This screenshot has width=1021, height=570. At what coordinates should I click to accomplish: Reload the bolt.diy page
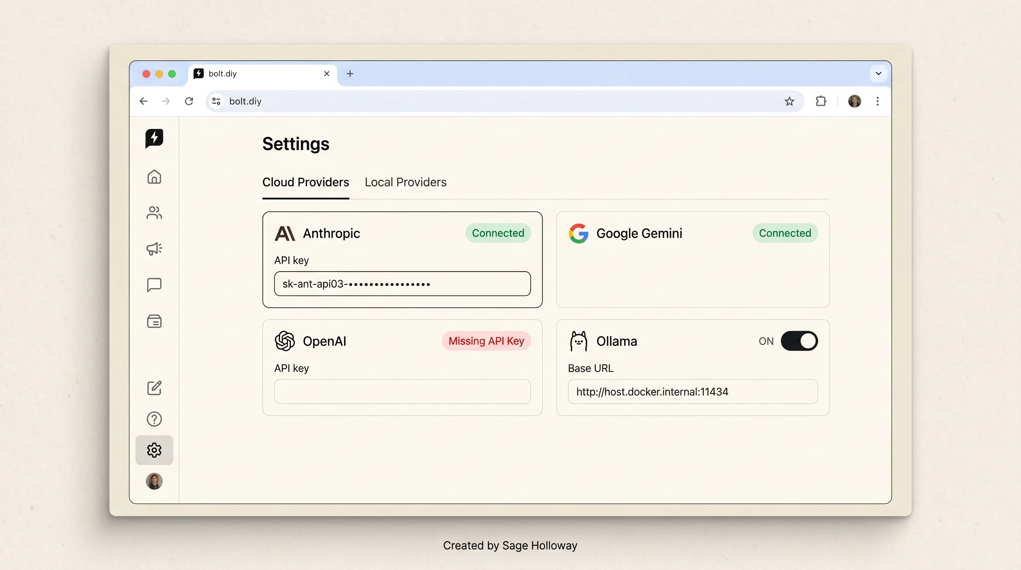pyautogui.click(x=189, y=101)
